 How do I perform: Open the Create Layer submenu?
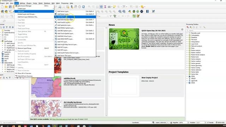34,8
